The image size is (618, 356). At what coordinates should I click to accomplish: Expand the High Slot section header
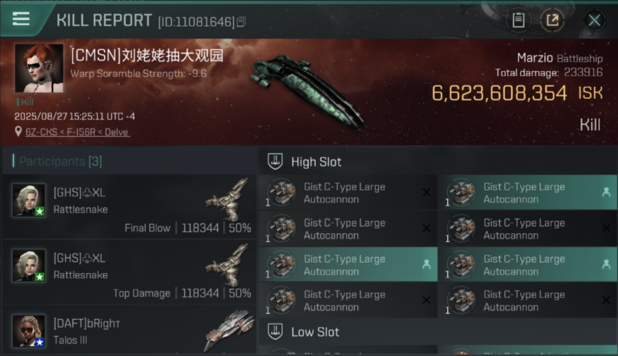[438, 162]
